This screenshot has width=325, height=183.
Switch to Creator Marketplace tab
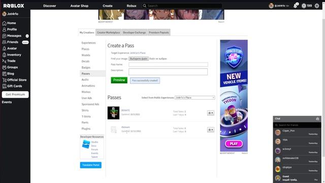[x=108, y=33]
